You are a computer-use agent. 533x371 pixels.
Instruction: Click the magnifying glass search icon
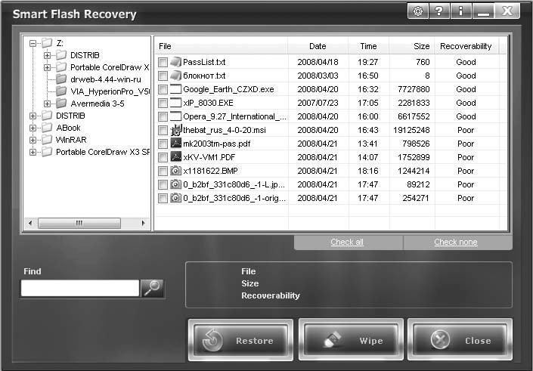(x=152, y=289)
